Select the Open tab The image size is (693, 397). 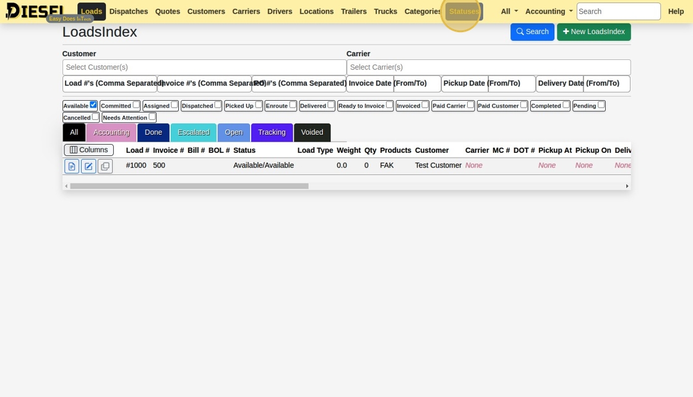coord(234,132)
